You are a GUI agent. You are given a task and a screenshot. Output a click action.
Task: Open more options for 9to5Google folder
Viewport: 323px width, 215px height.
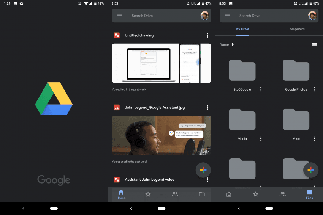tap(261, 89)
